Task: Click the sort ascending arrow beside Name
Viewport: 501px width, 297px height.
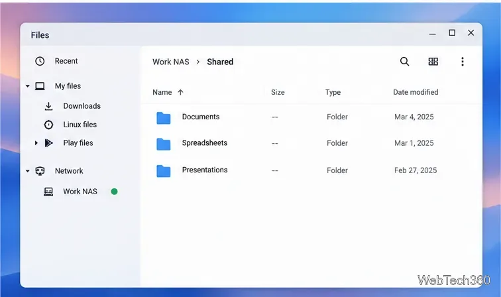Action: 180,92
